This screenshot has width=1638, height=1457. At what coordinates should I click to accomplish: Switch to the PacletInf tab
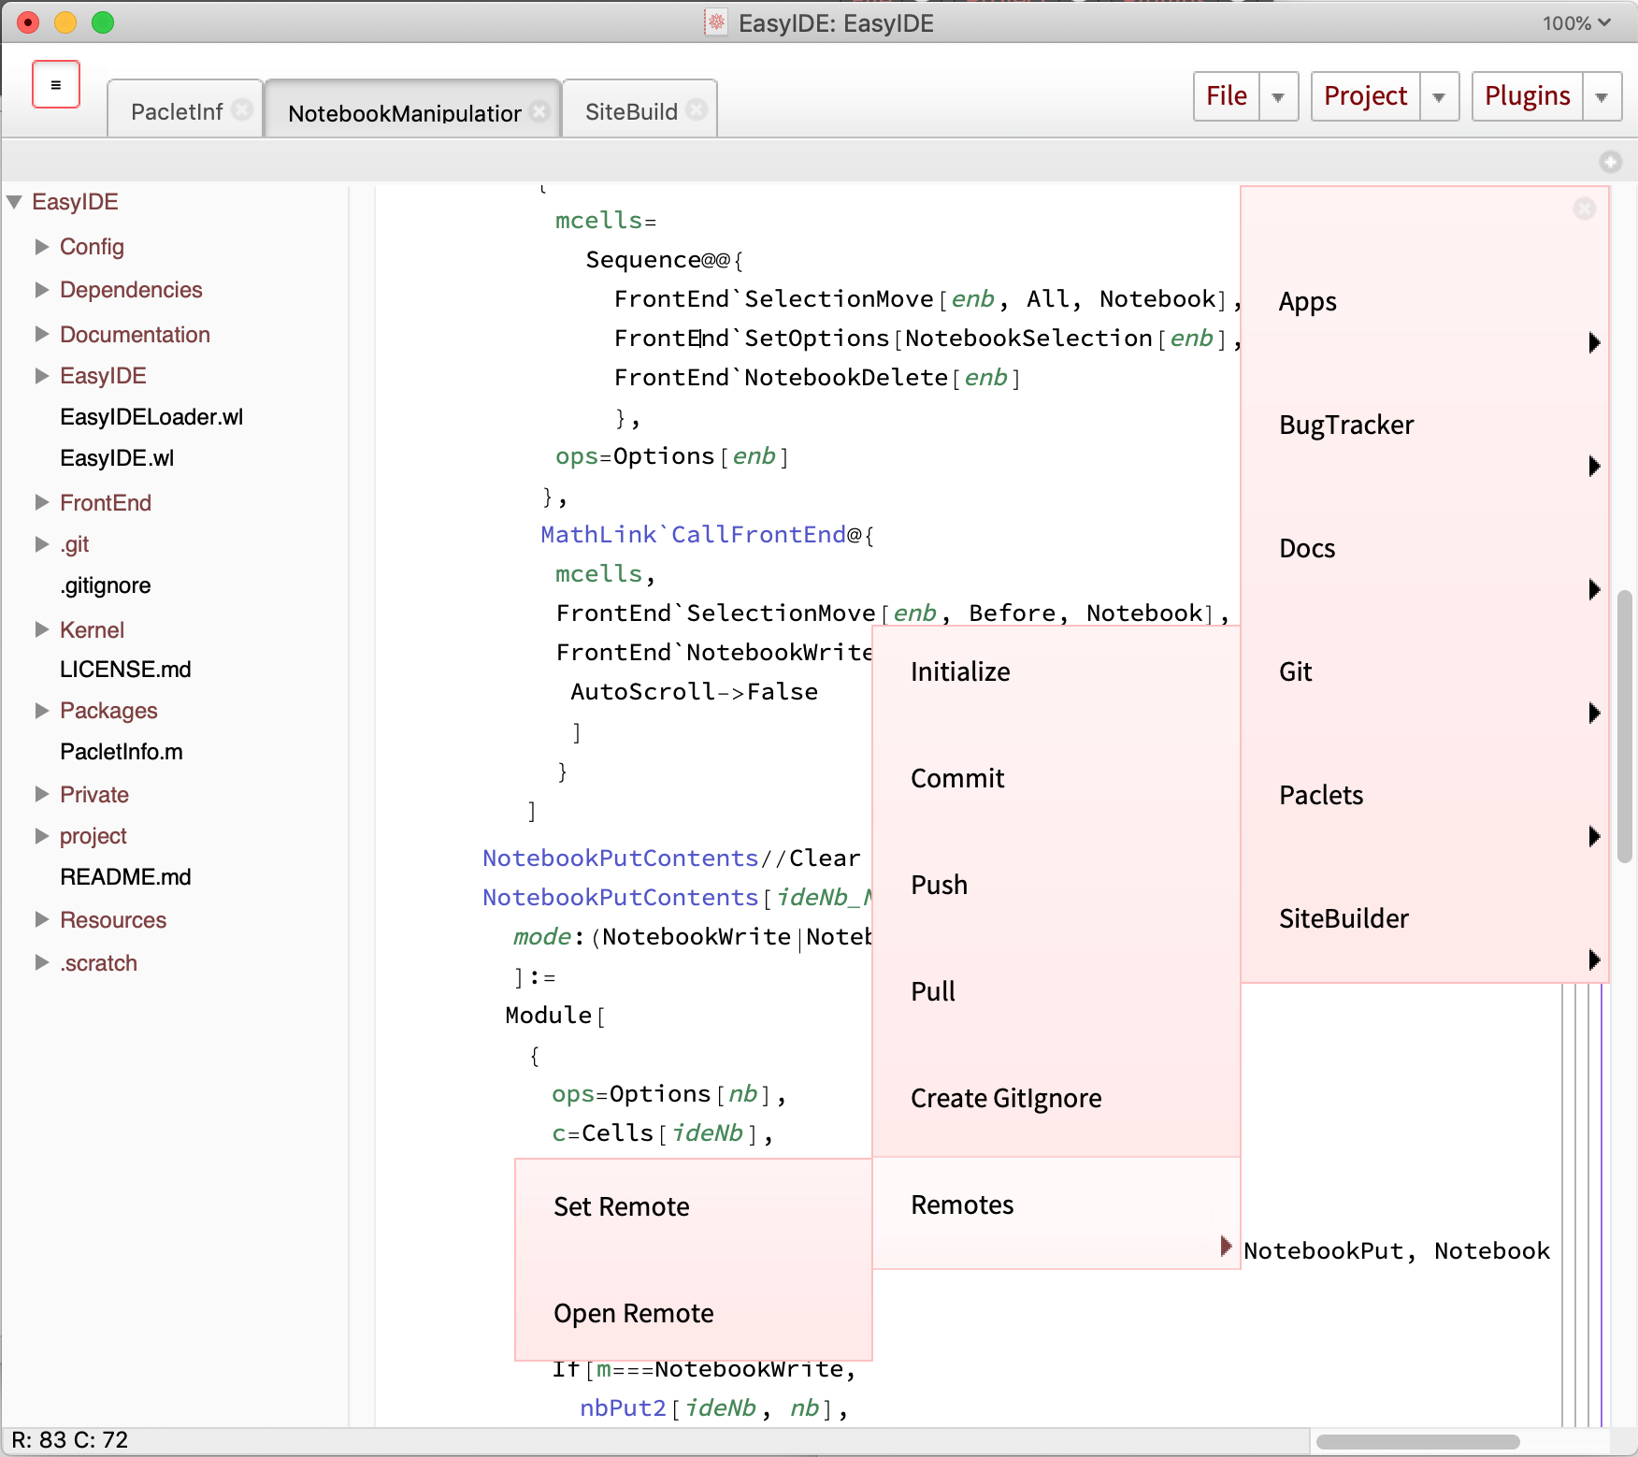point(177,111)
